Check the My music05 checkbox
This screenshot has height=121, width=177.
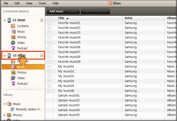coord(49,86)
